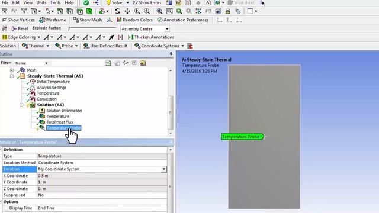Click the Zoom to Fit icon
Viewport: 379px width, 213px height.
tap(159, 11)
